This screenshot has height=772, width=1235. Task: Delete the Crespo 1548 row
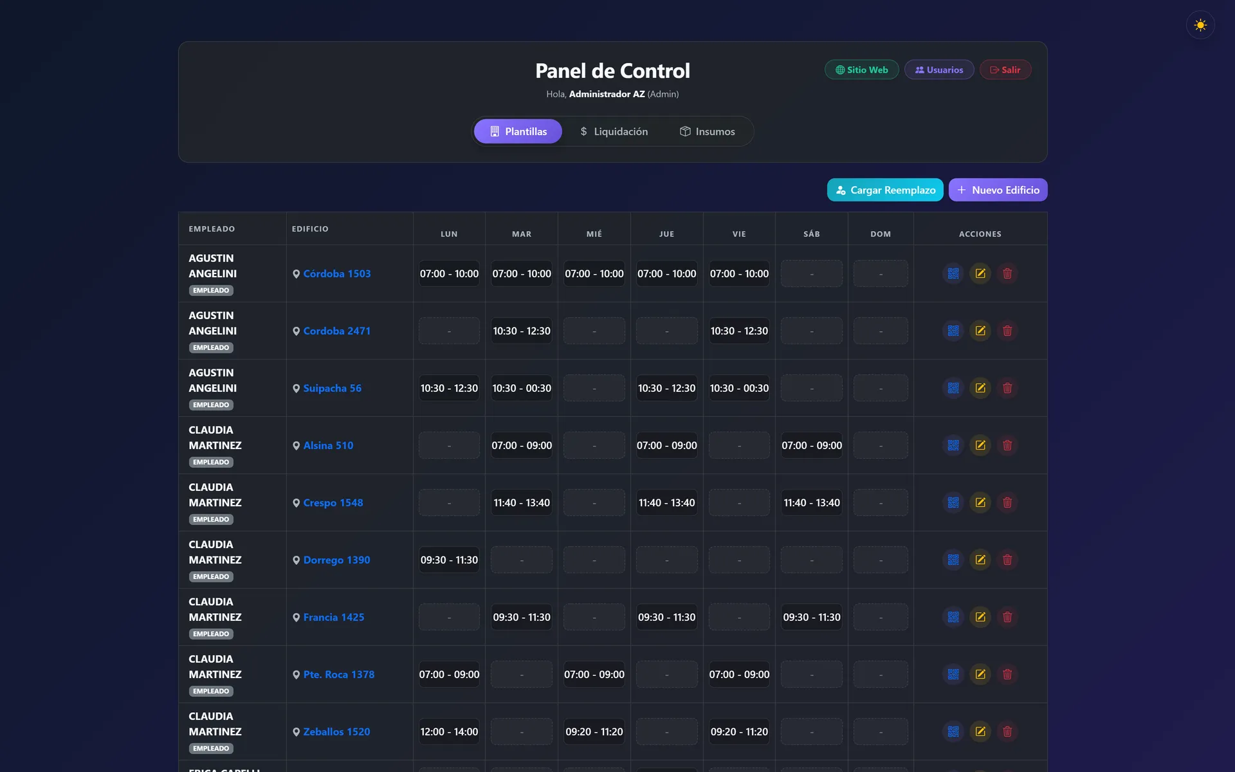(1007, 502)
